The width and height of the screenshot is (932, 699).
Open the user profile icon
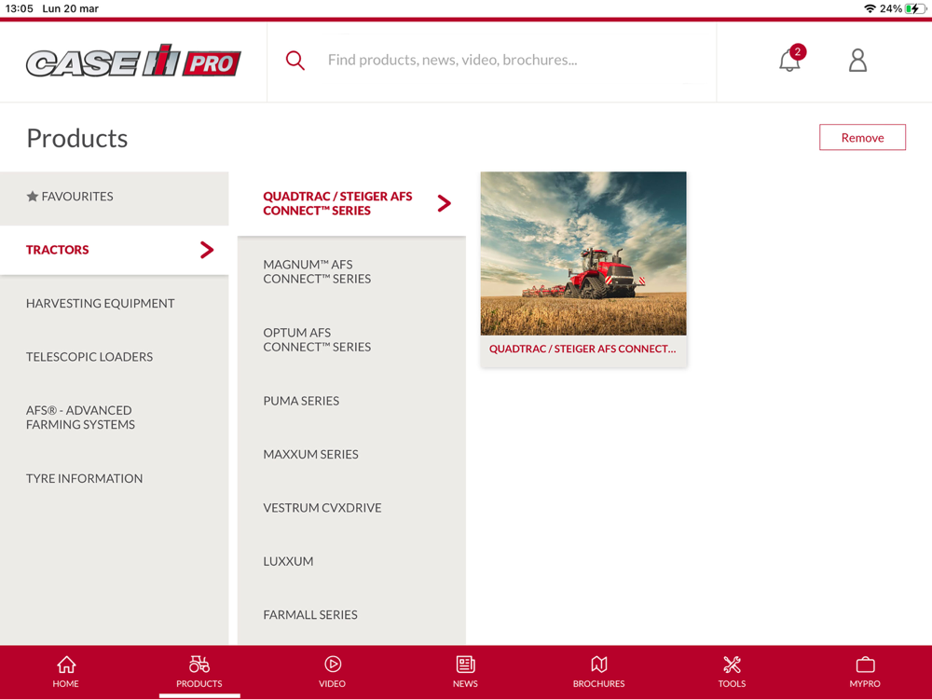(x=857, y=60)
